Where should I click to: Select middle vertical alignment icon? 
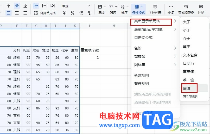[17, 6]
